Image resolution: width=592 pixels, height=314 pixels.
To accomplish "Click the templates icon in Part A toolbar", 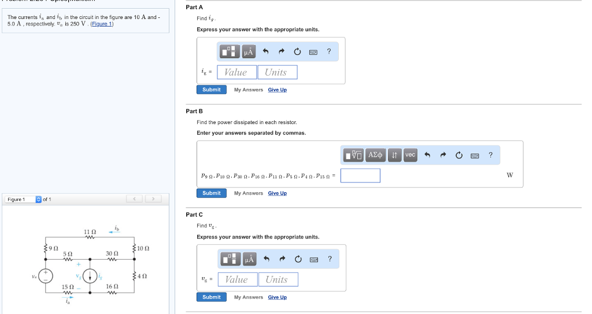I will click(x=229, y=51).
